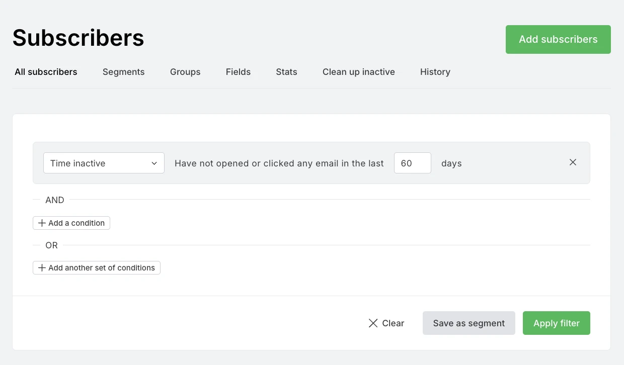The image size is (624, 365).
Task: Open the Clean up inactive tab
Action: (x=358, y=72)
